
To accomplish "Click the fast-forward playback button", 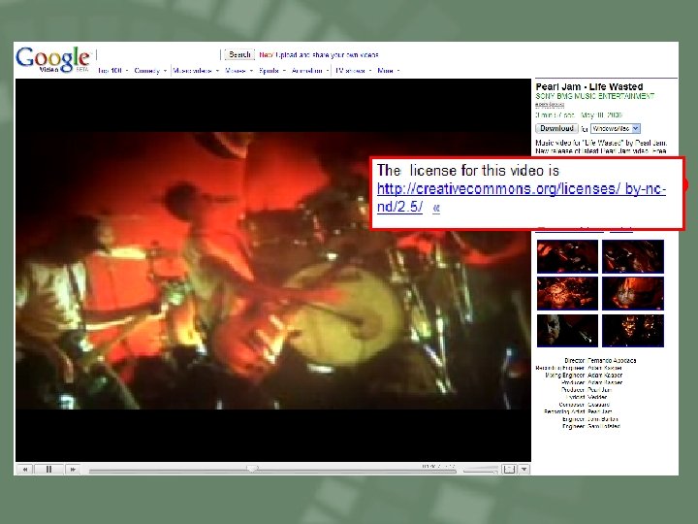I will 73,469.
